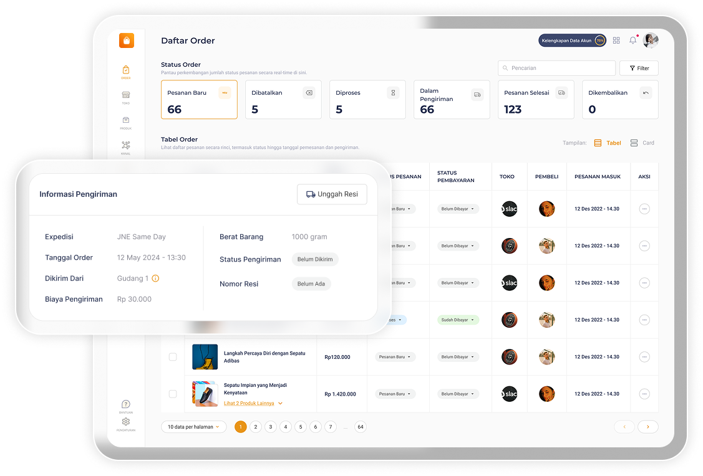
Task: Open the Sudah Dibayar payment status dropdown
Action: [458, 320]
